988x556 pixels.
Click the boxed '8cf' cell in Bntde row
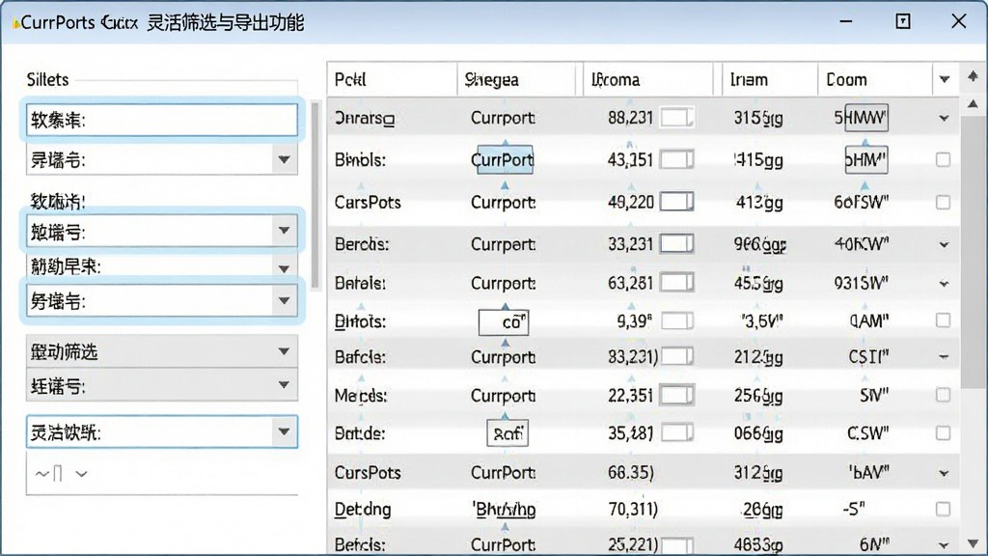508,433
